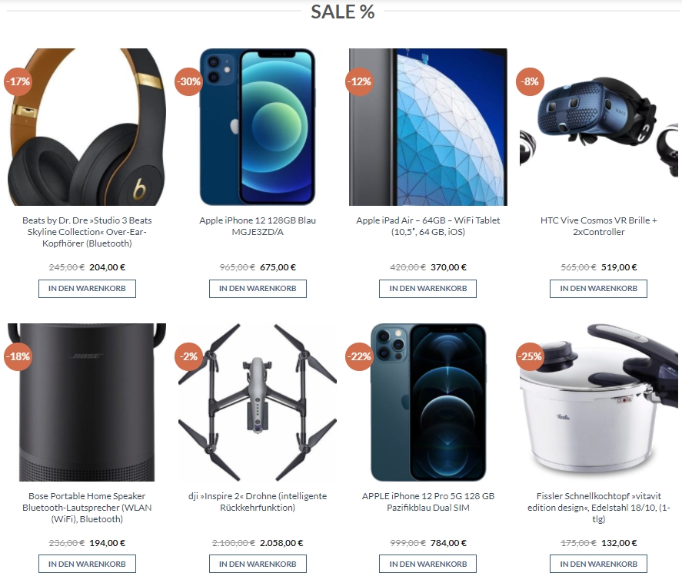682x586 pixels.
Task: Open the Fissler Schnellkochtopf vitavit product title
Action: 598,508
